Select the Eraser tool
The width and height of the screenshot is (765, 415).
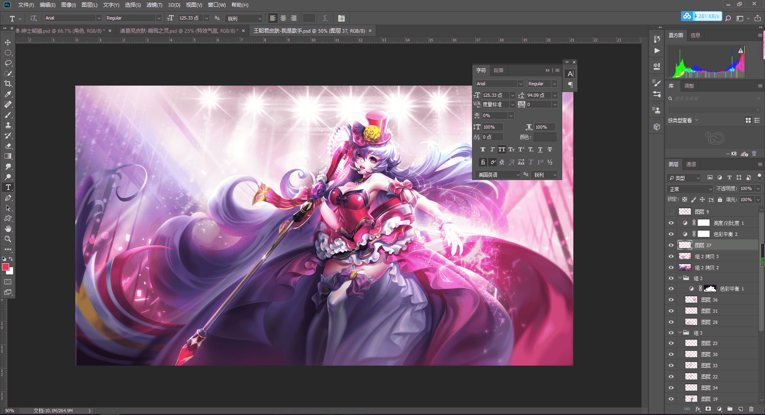click(8, 146)
